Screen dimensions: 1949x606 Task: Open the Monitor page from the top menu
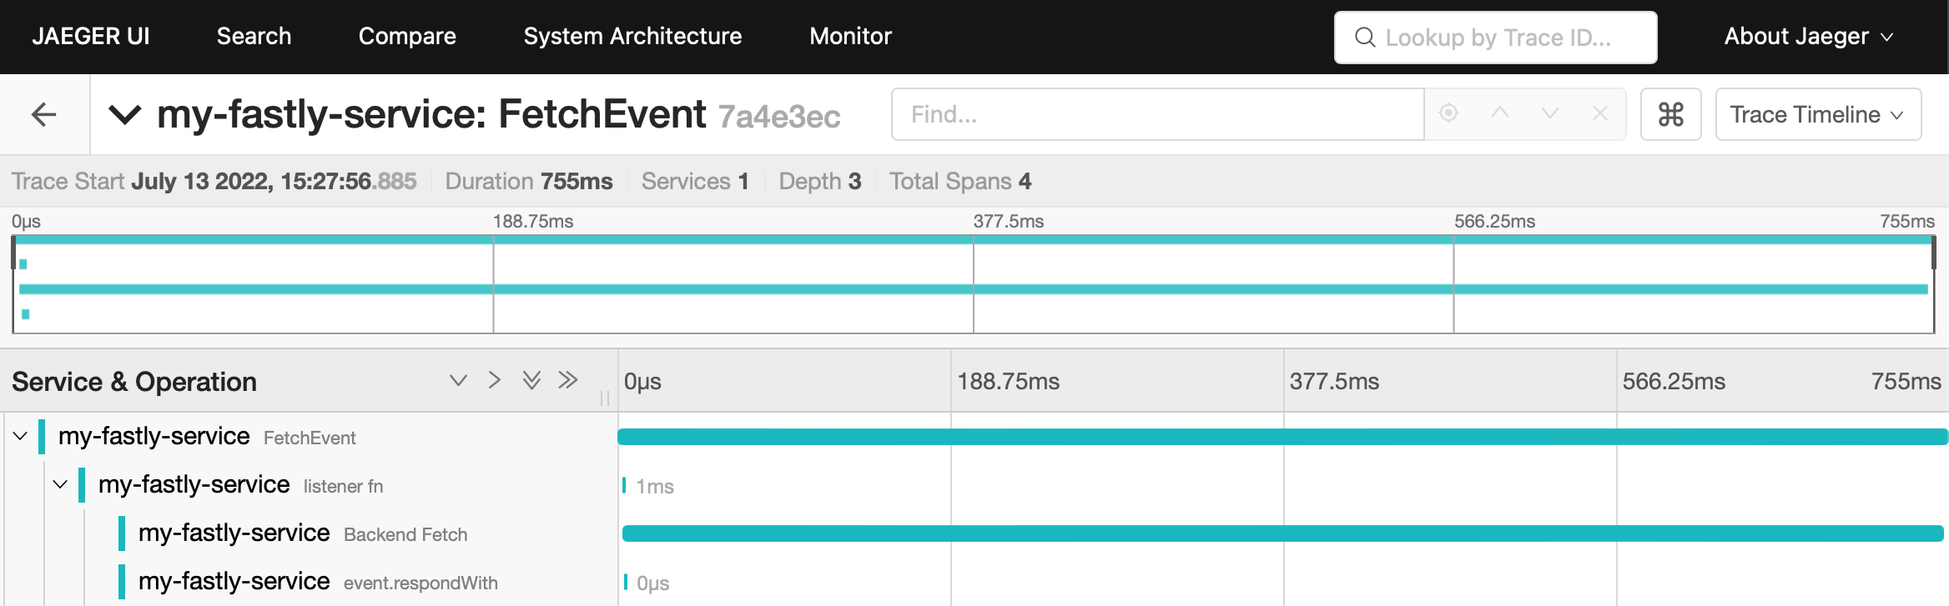(850, 37)
